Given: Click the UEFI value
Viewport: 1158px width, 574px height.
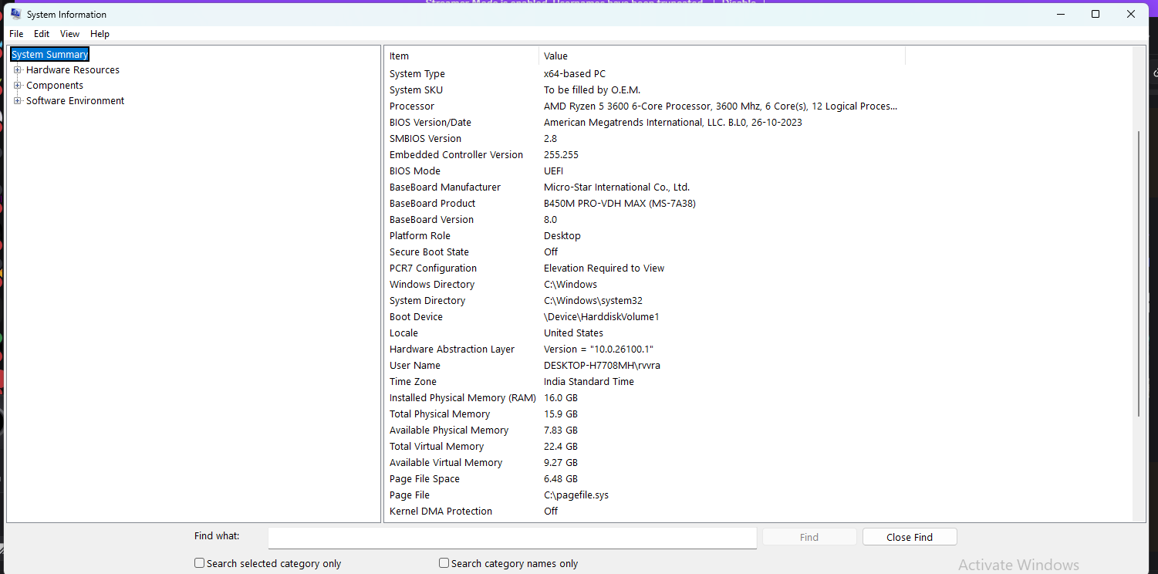Looking at the screenshot, I should [x=553, y=171].
